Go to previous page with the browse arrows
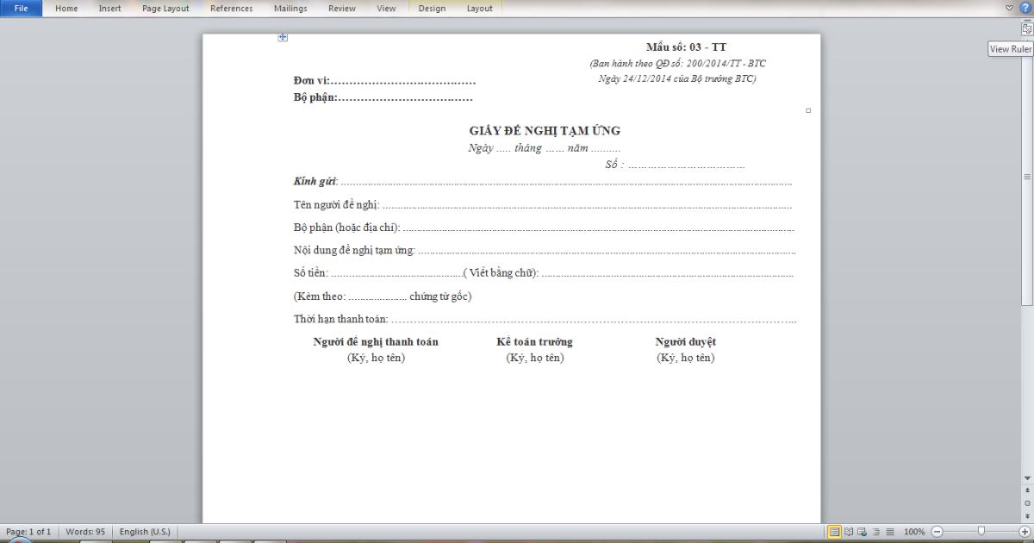Screen dimensions: 1034x543 [1027, 490]
